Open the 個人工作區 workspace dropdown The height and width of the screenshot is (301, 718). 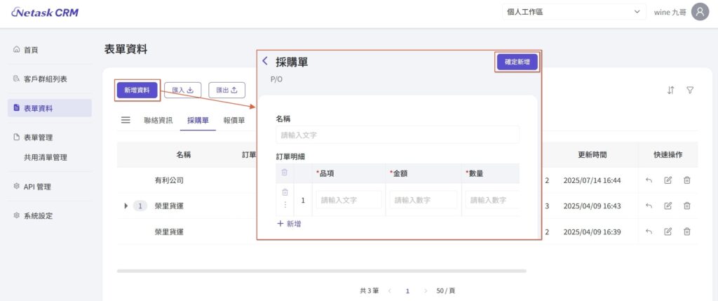573,12
